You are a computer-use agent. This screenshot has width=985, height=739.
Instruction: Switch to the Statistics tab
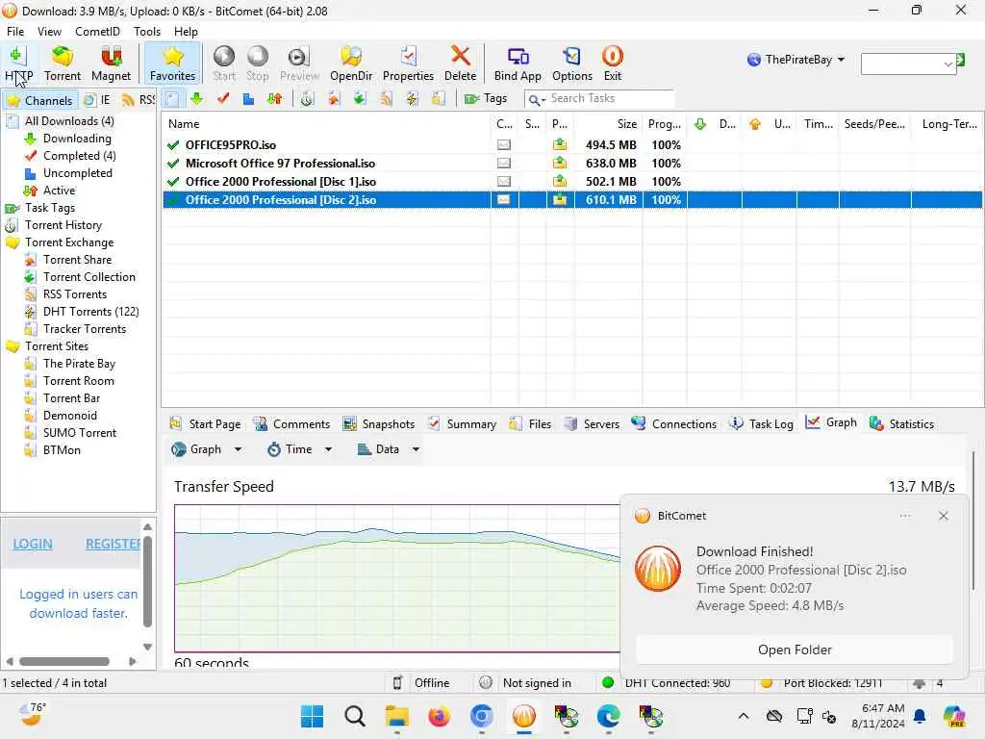(x=902, y=423)
